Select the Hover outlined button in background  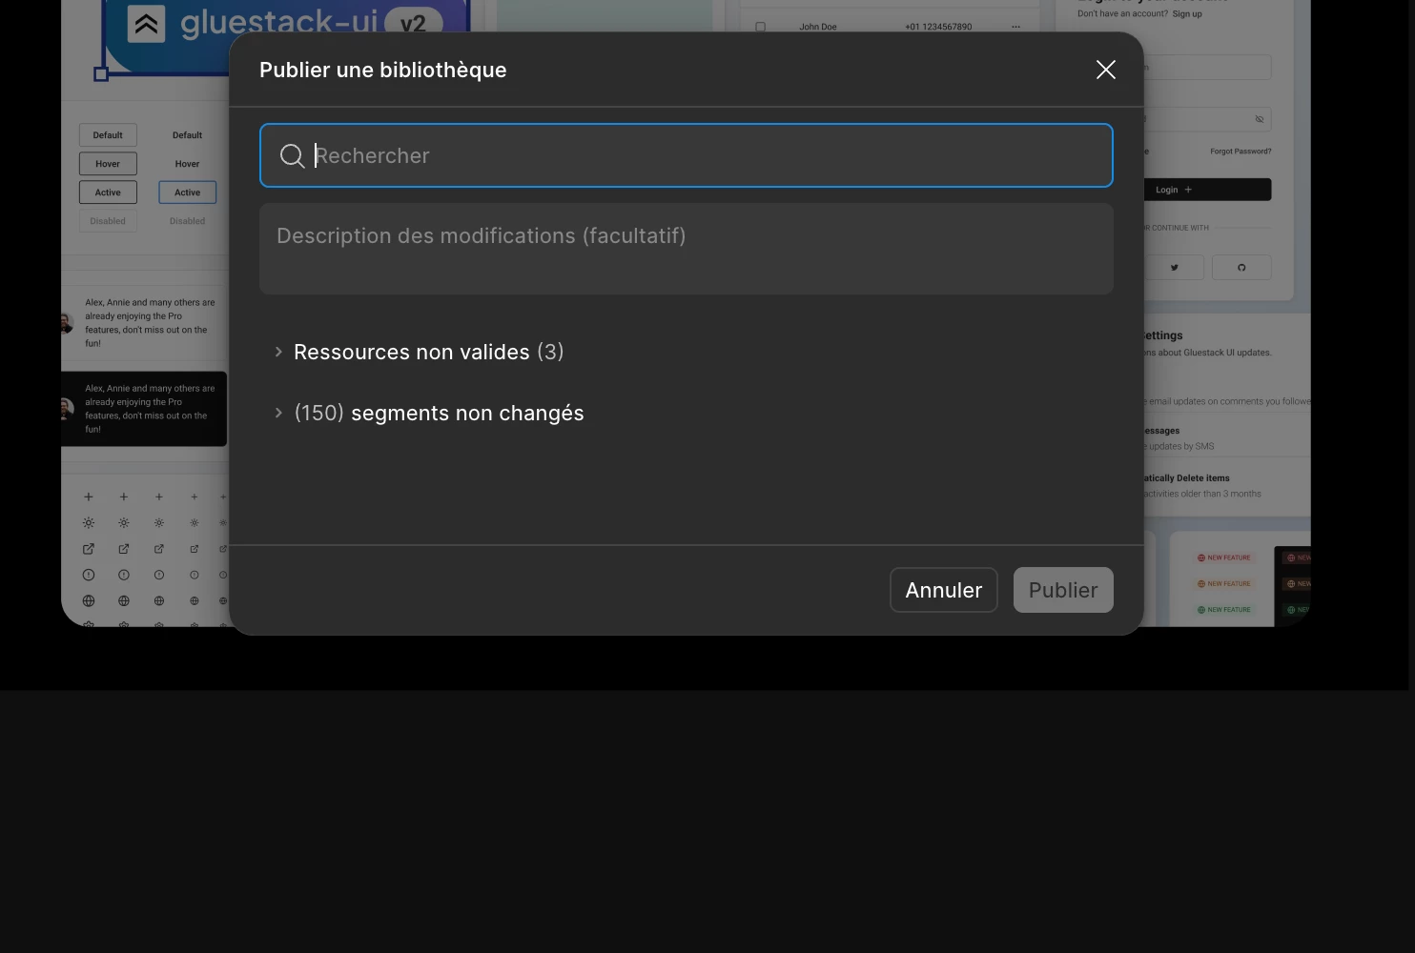[x=108, y=164]
